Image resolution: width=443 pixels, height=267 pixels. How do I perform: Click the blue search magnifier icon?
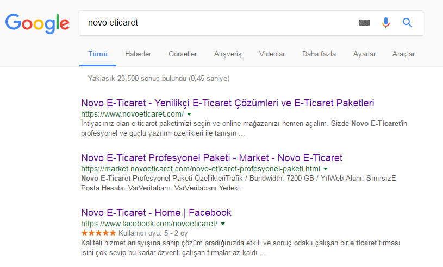[x=407, y=23]
